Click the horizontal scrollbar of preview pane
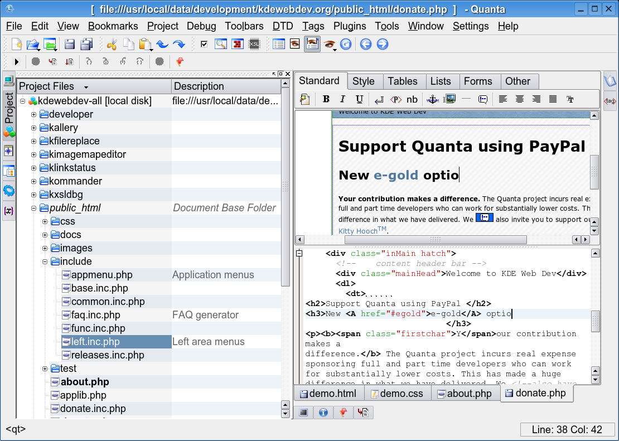619x441 pixels. coord(436,240)
